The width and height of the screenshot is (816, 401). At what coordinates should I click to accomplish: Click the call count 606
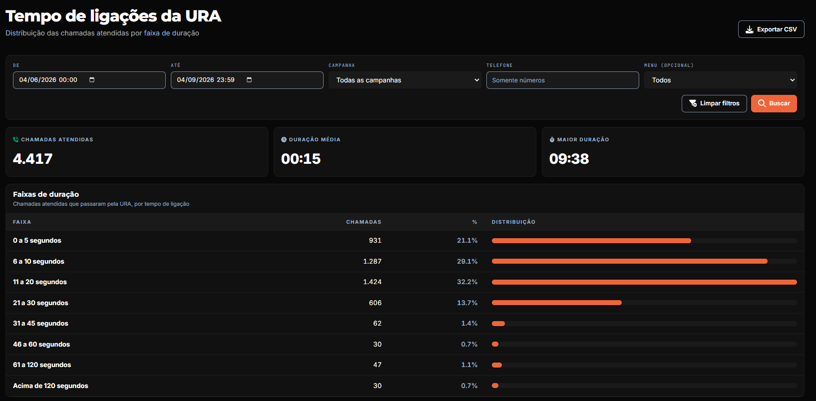375,303
